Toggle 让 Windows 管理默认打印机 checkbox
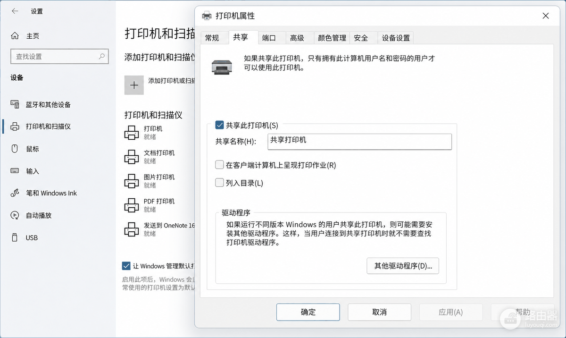Screen dimensions: 566x338 pyautogui.click(x=126, y=266)
